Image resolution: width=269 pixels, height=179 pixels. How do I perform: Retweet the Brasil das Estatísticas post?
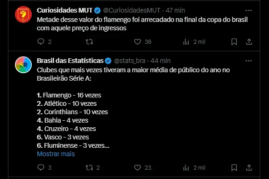(x=89, y=167)
